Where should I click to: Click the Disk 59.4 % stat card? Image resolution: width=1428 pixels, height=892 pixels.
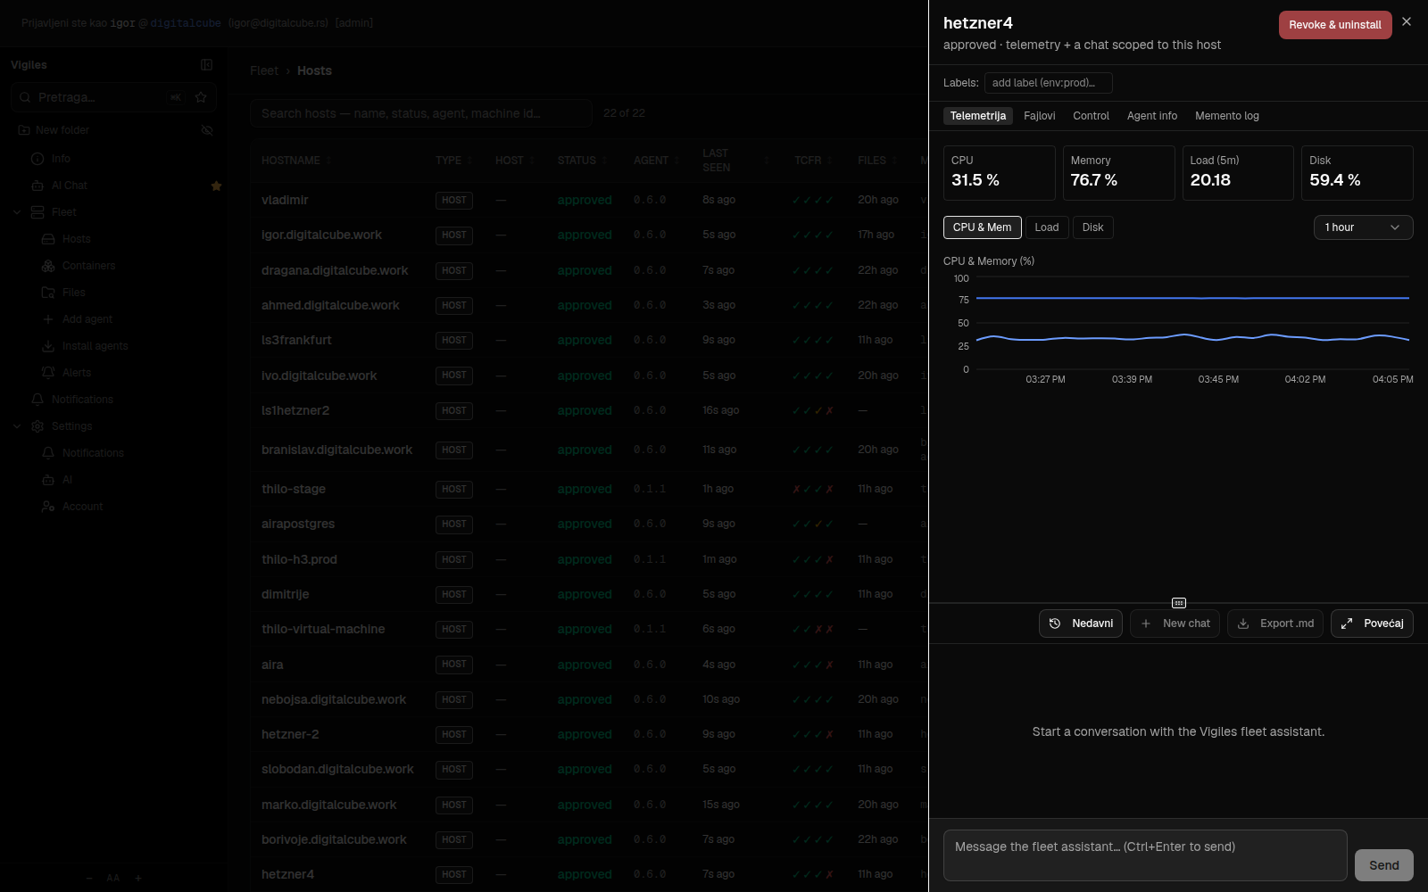1357,173
